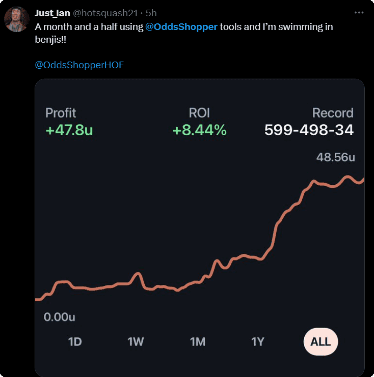Click the +47.8u profit value

69,130
